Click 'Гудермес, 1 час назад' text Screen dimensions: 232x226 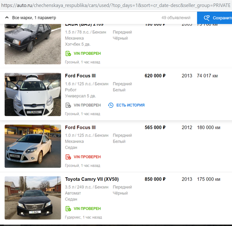coord(83,217)
